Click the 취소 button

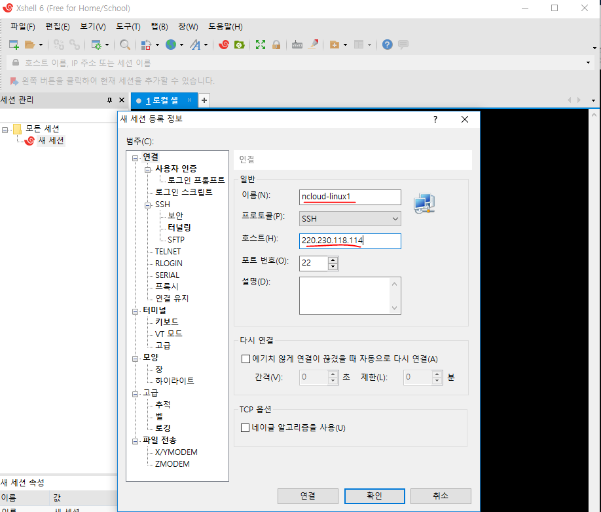point(441,496)
